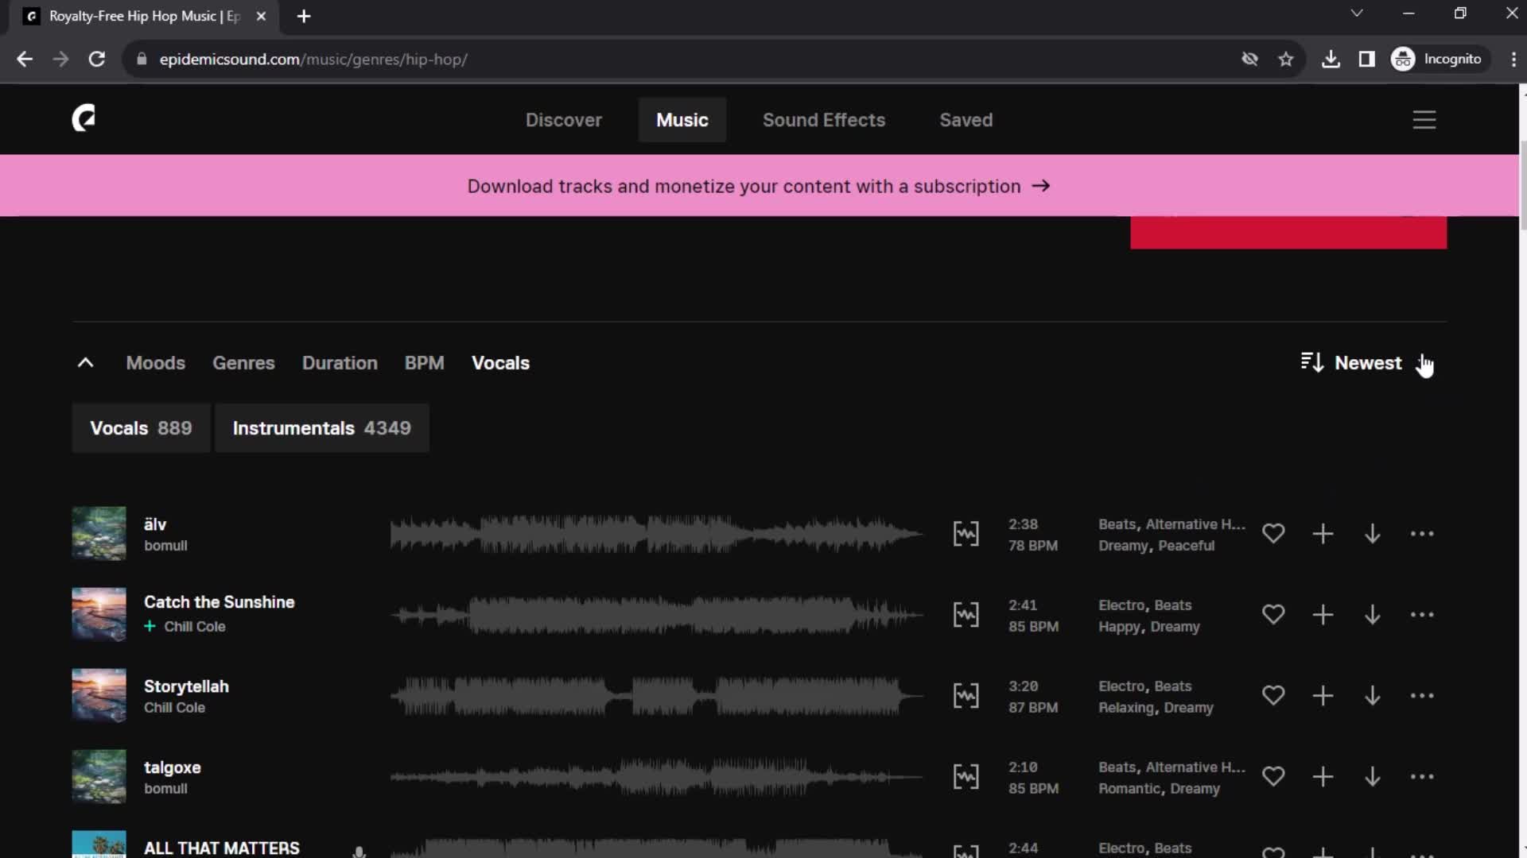Like the älv track with heart icon
The image size is (1527, 858).
[1272, 534]
